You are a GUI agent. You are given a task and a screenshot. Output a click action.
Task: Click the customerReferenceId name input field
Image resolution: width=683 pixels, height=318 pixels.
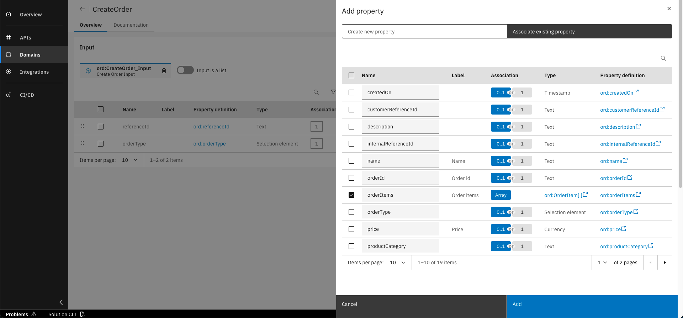tap(400, 110)
